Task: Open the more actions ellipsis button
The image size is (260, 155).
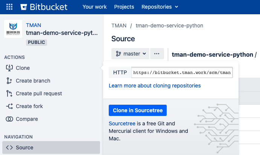Action: coord(157,54)
